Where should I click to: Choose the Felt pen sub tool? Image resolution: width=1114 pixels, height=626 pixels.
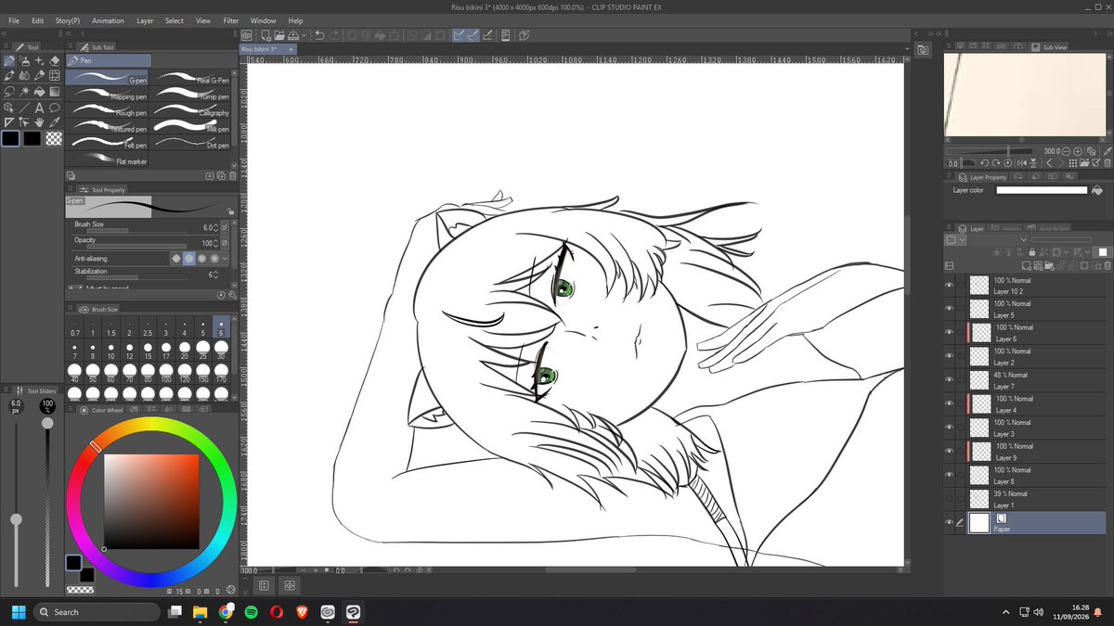[x=107, y=143]
